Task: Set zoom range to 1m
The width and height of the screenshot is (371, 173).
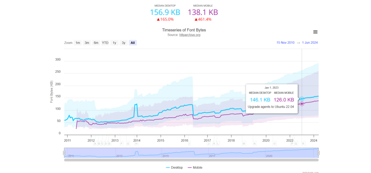Action: (x=78, y=43)
